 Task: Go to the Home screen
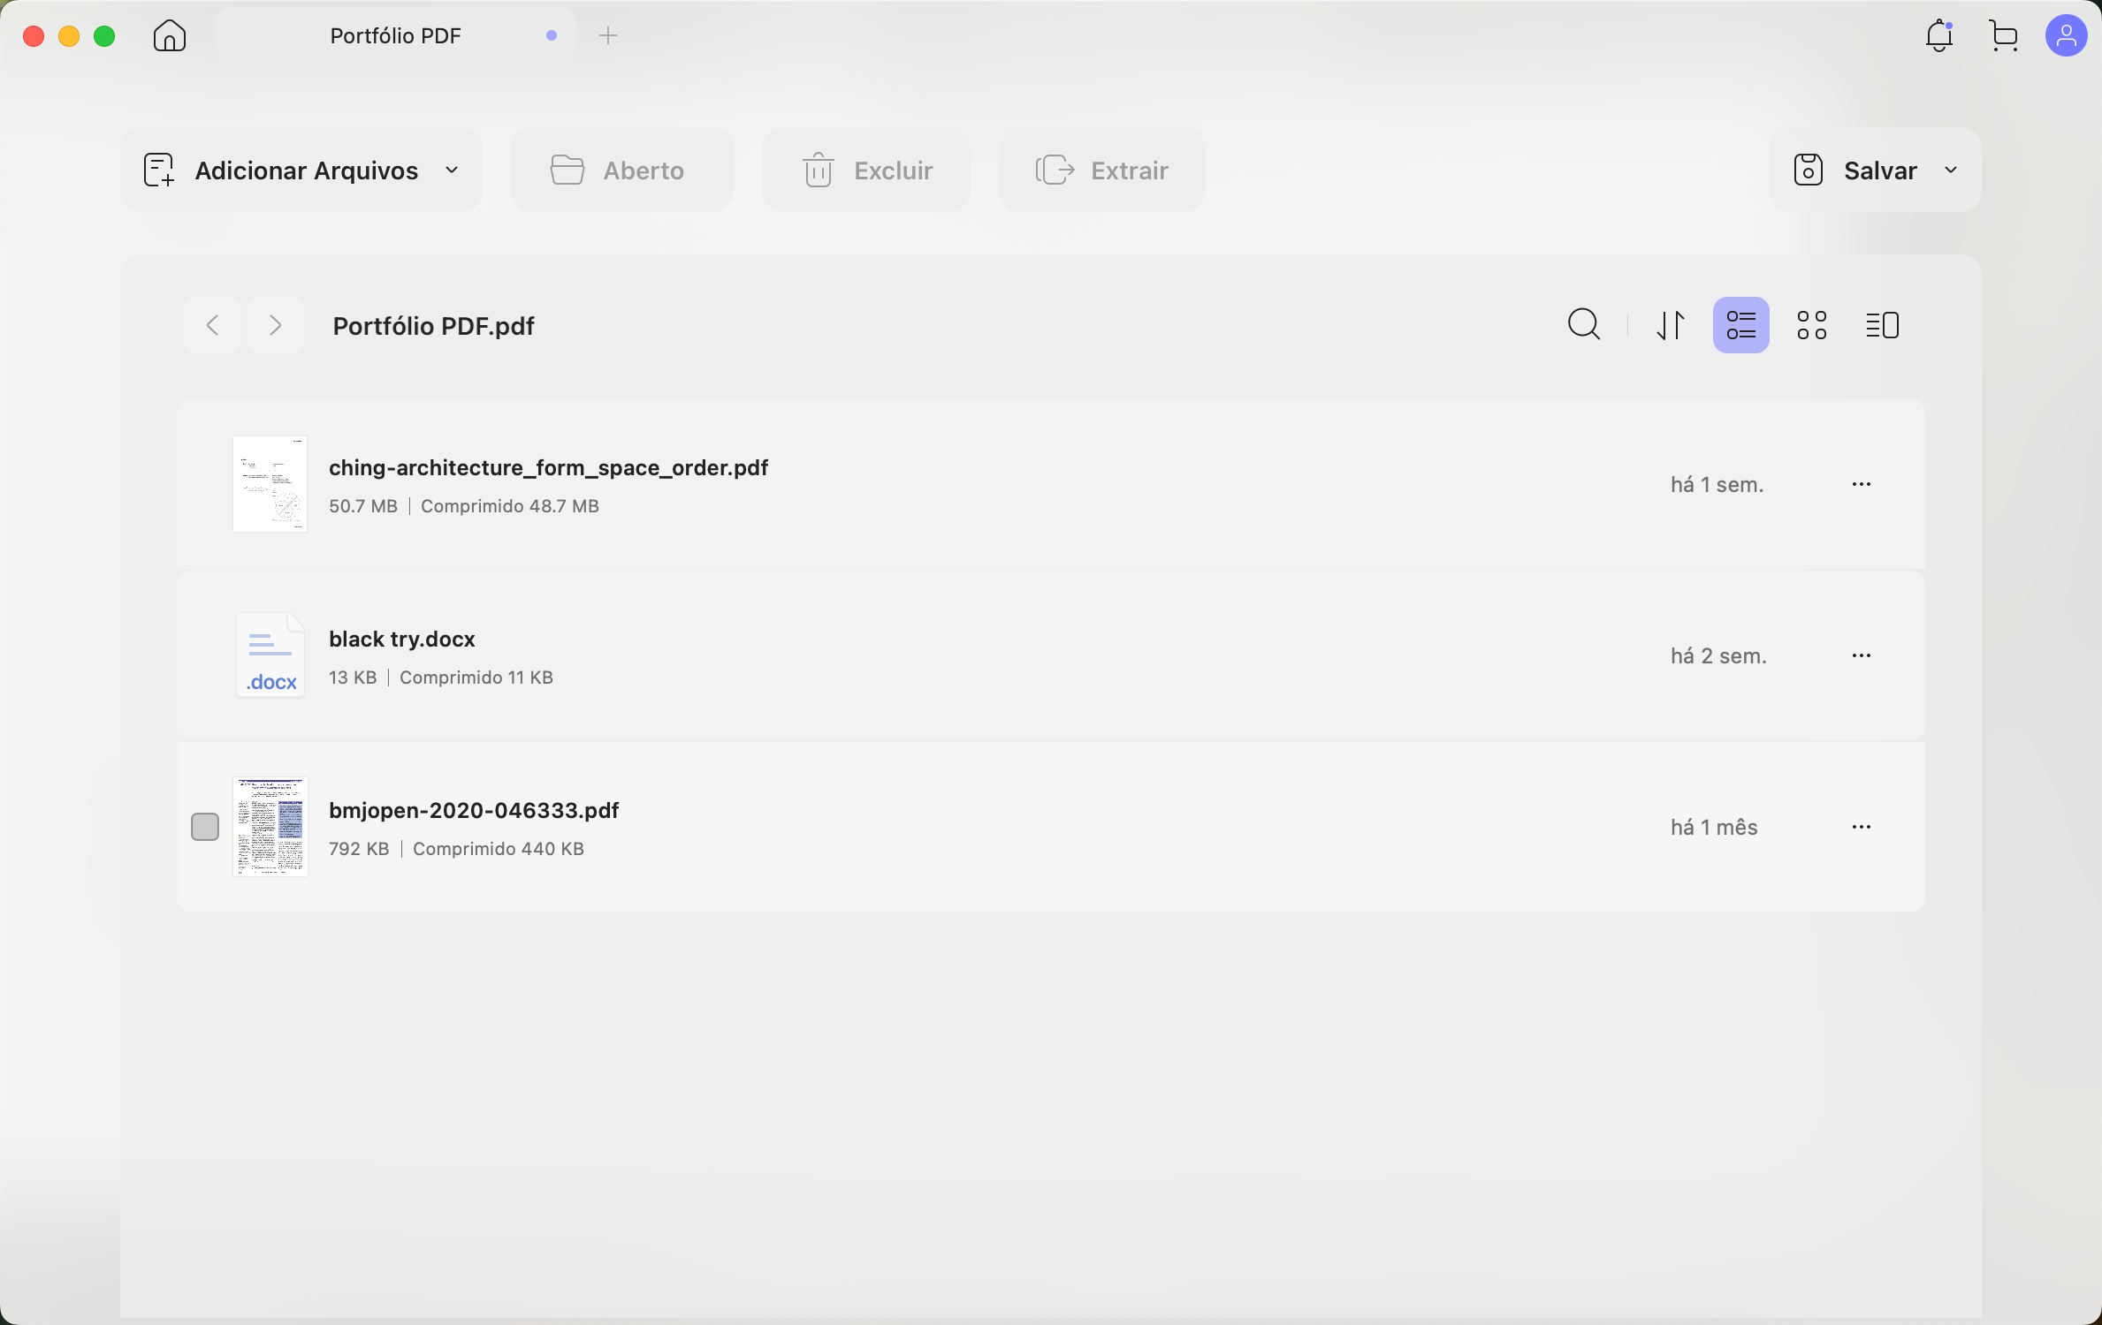(168, 35)
